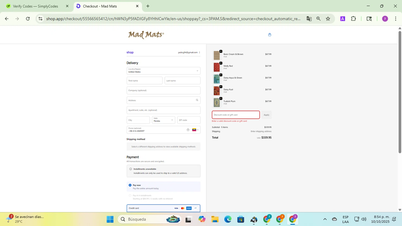This screenshot has width=402, height=226.
Task: Click the American Express card icon
Action: click(189, 208)
